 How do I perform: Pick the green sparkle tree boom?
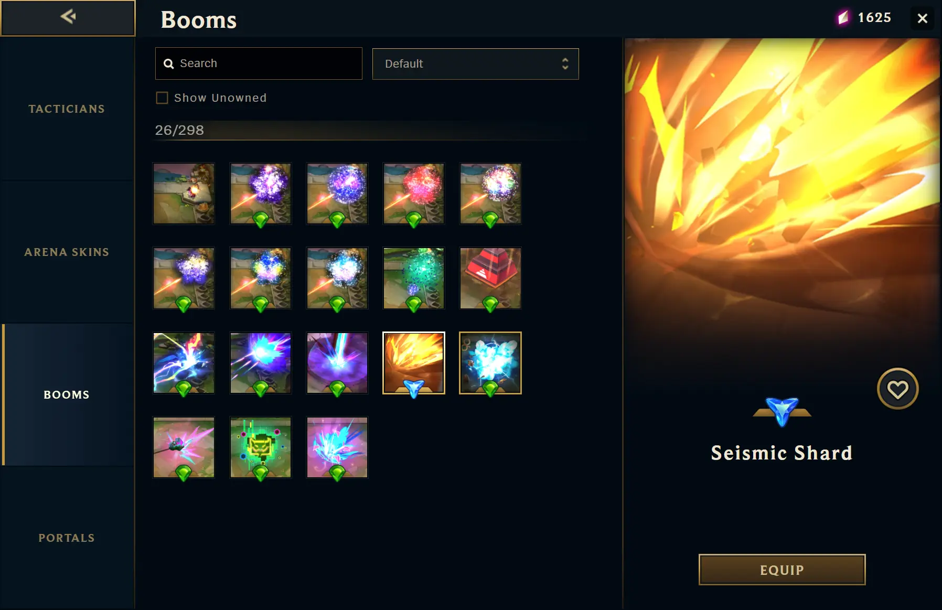tap(414, 279)
